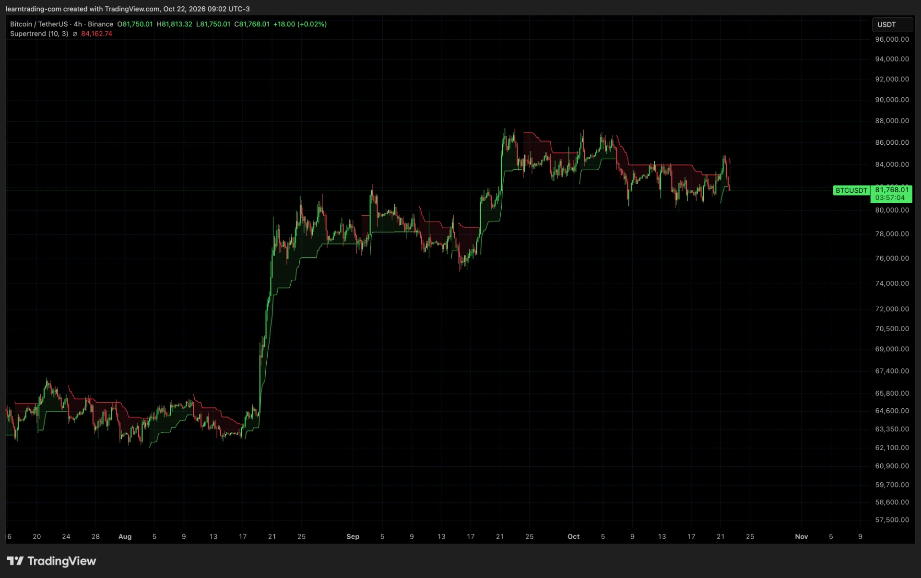Click the +18.00 (+0.02%) change value
The height and width of the screenshot is (578, 921).
(x=300, y=24)
